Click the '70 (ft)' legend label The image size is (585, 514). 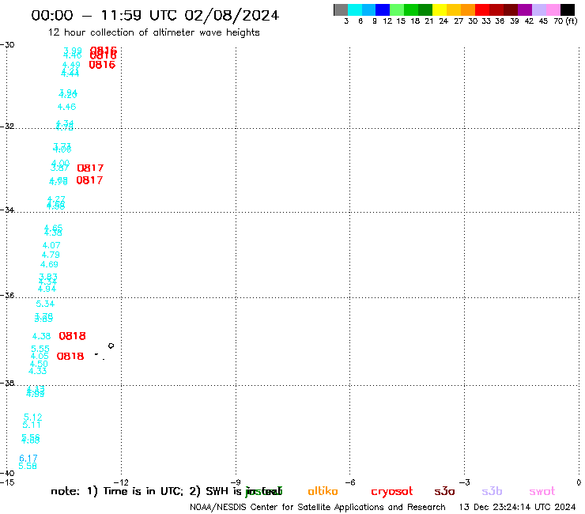point(565,21)
